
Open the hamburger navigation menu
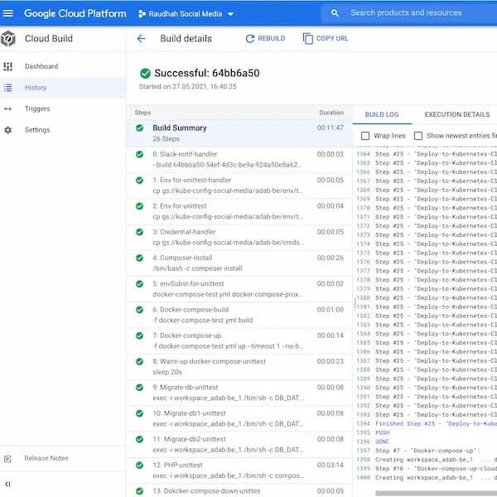(8, 13)
